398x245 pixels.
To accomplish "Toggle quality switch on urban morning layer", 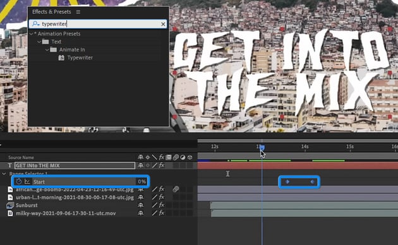I will pyautogui.click(x=154, y=197).
